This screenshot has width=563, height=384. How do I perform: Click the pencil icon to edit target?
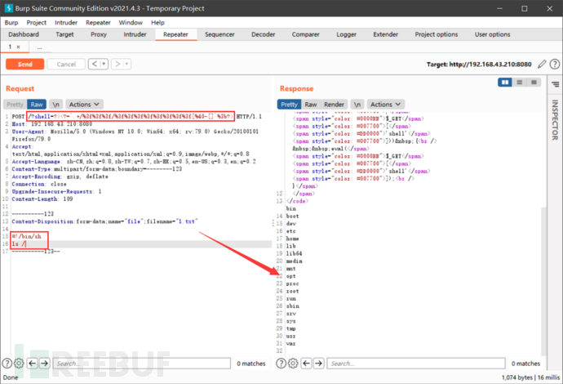542,65
